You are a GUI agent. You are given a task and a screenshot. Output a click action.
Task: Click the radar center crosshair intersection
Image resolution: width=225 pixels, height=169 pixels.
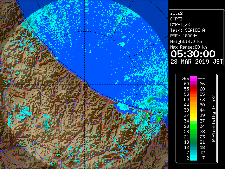(x=85, y=84)
